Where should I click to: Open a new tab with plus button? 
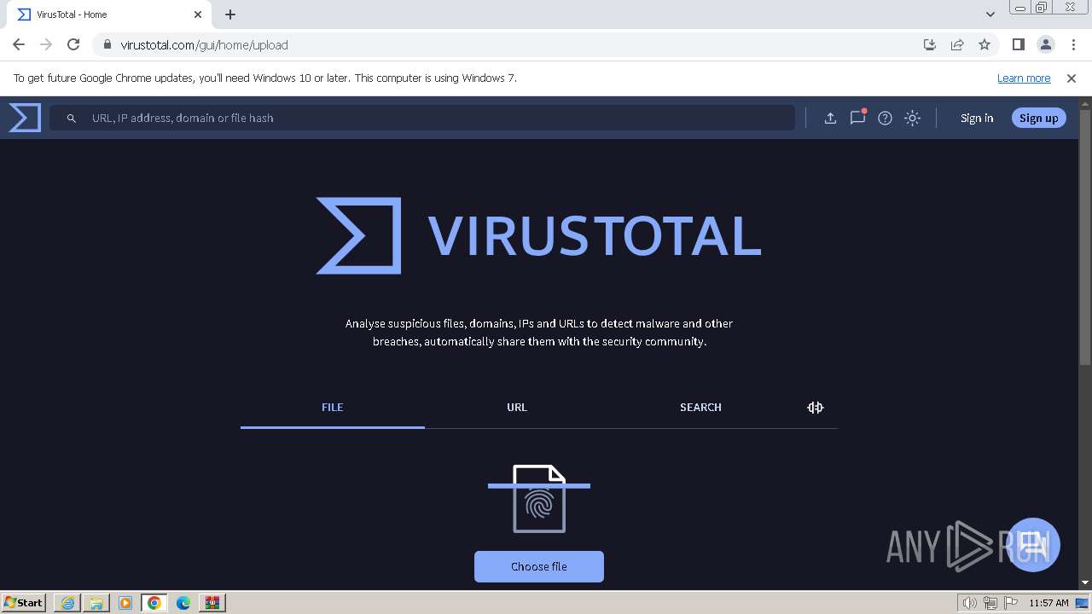pos(230,14)
